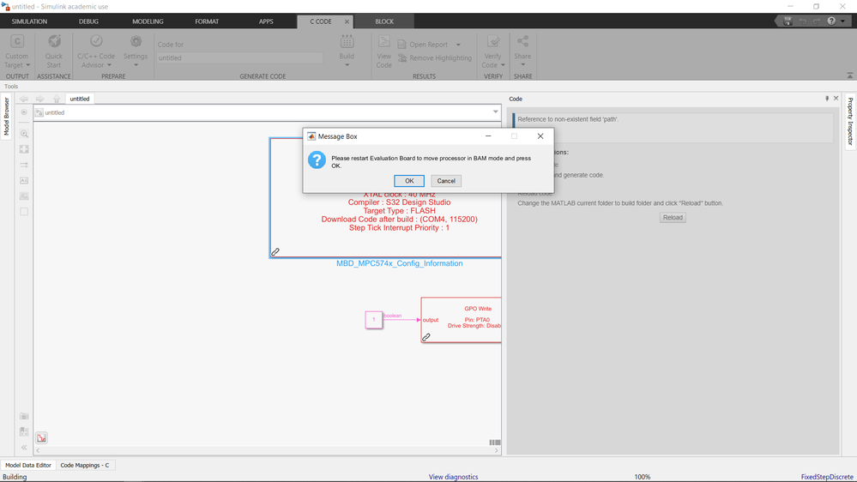Viewport: 857px width, 482px height.
Task: Click the Undo icon in the quick access toolbar
Action: pos(802,21)
